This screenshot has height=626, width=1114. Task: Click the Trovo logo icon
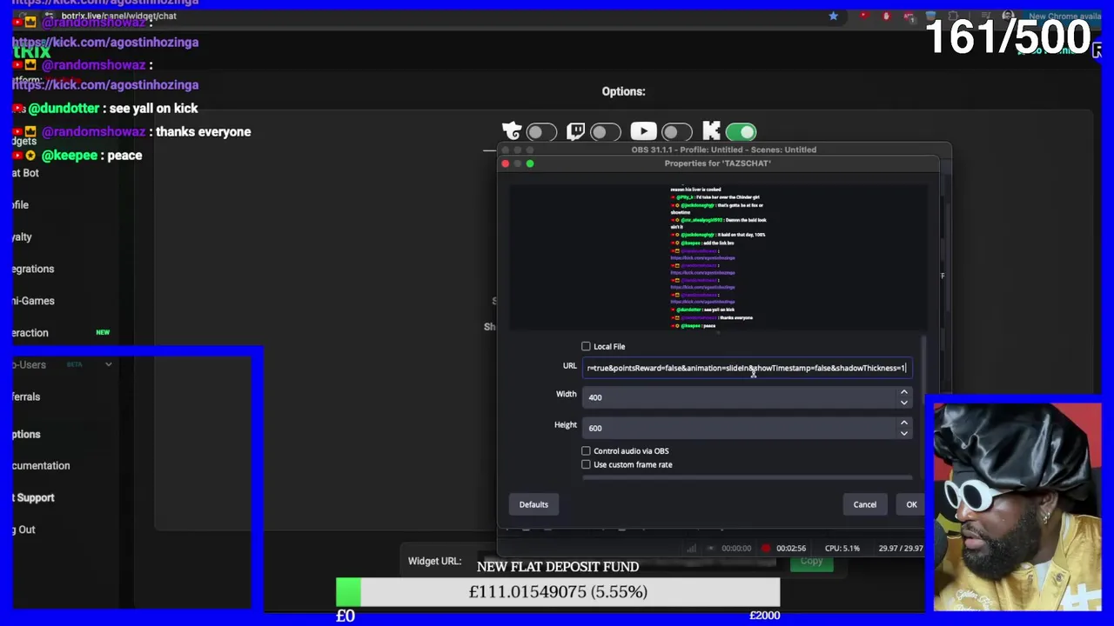tap(512, 131)
